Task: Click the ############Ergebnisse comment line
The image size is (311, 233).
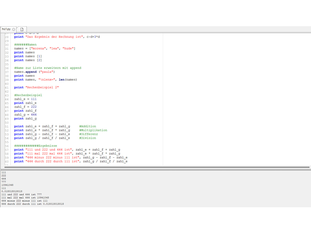Action: pyautogui.click(x=35, y=146)
